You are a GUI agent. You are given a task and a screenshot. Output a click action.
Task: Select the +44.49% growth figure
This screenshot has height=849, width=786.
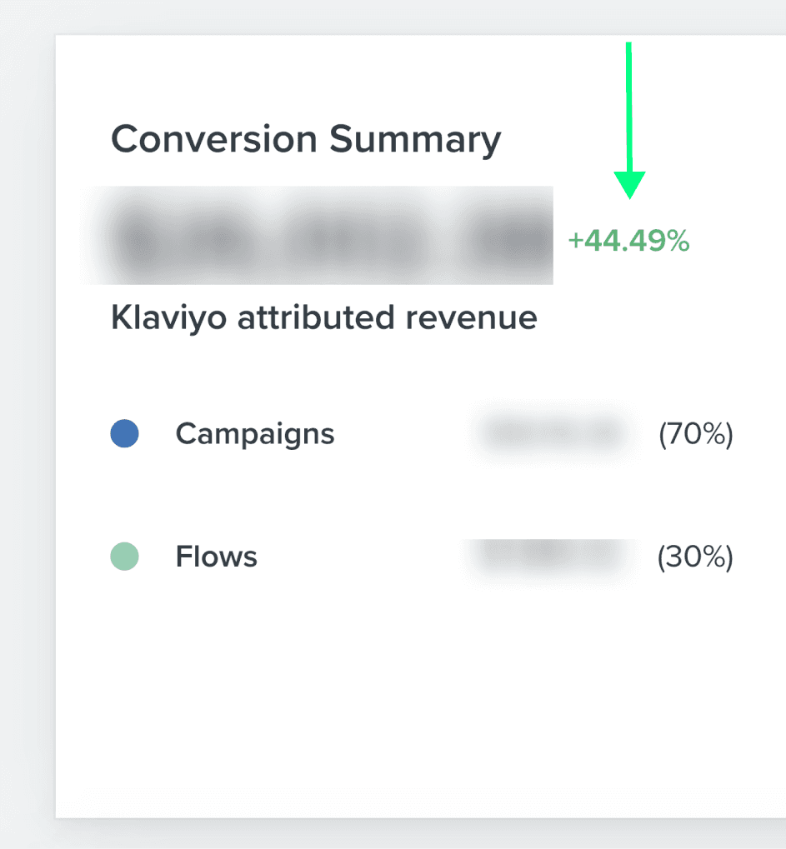click(628, 241)
